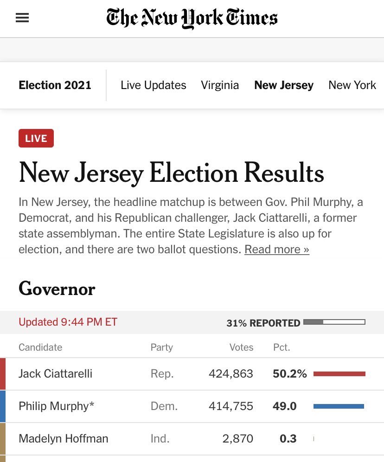This screenshot has width=384, height=462.
Task: Select the New Jersey tab
Action: coord(284,85)
